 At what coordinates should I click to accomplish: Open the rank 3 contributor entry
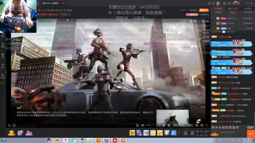coord(233,28)
